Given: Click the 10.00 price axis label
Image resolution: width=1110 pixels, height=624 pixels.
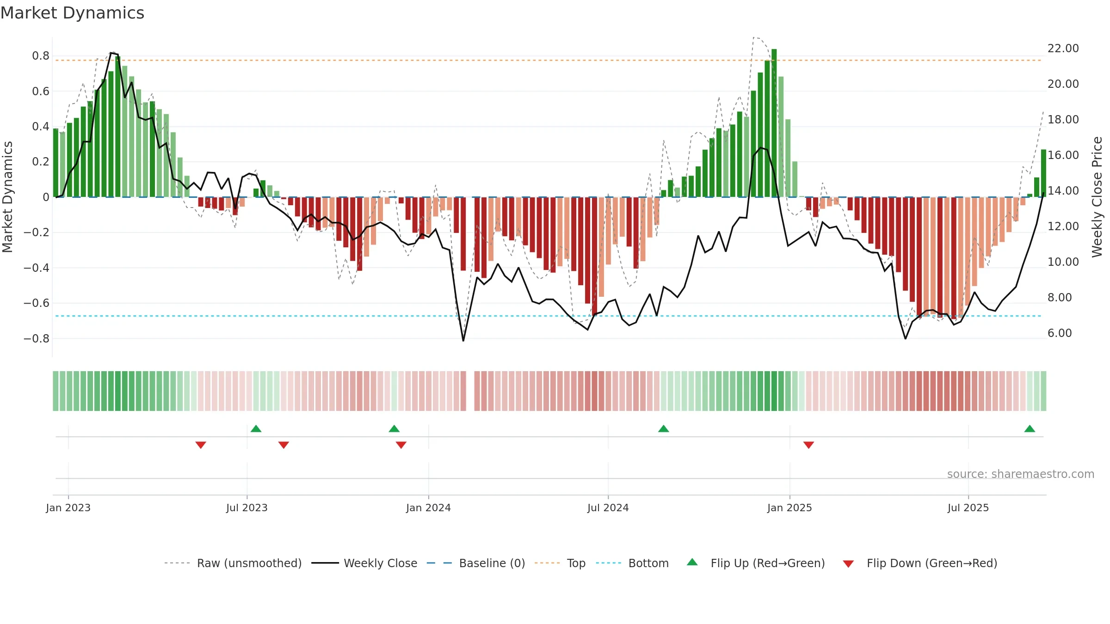Looking at the screenshot, I should tap(1063, 262).
